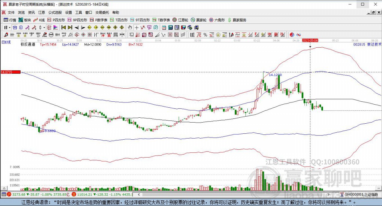The image size is (382, 206).
Task: Toggle the 9P四方形 square chart
Action: click(x=77, y=20)
